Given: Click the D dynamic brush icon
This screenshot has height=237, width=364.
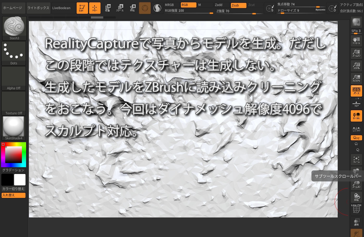Looking at the screenshot, I should 332,8.
